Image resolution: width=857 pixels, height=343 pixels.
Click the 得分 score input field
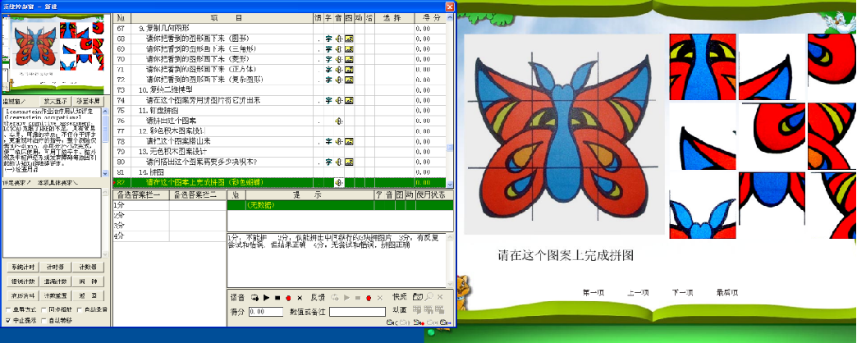click(x=266, y=312)
